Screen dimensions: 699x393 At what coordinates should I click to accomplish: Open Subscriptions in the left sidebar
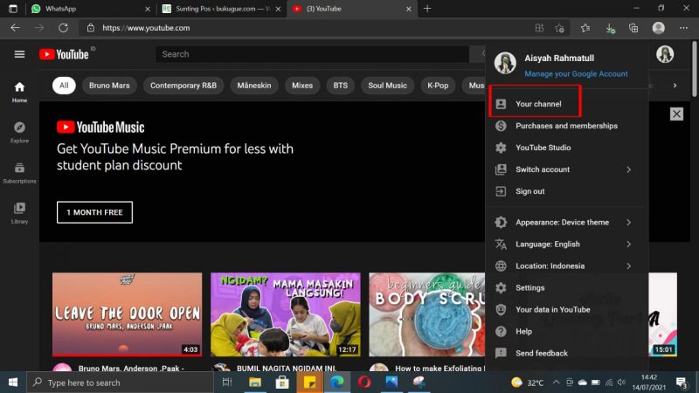pos(19,173)
